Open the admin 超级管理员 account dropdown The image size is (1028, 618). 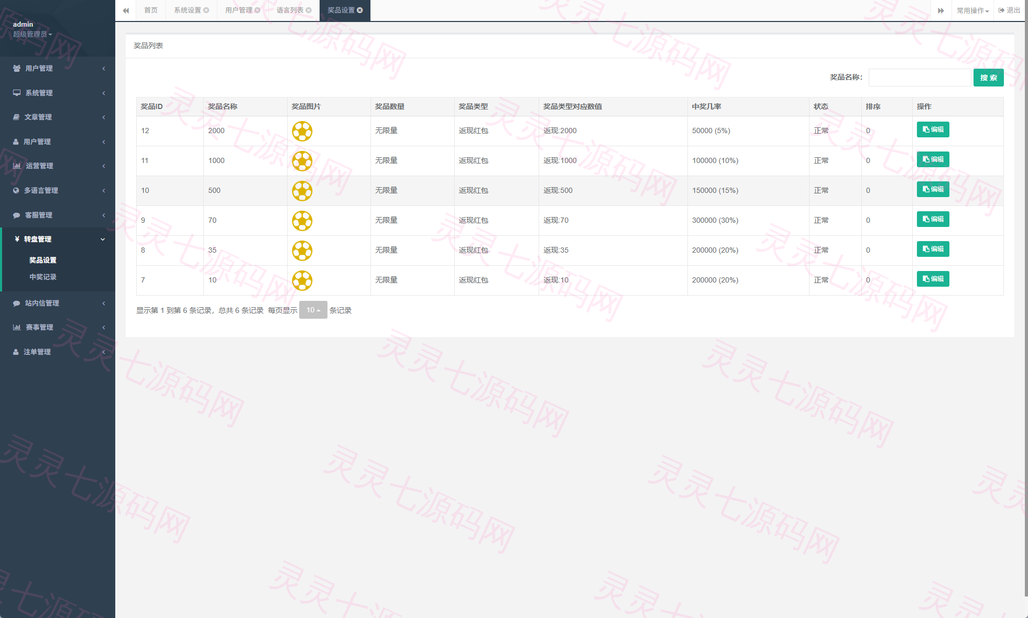click(x=32, y=34)
